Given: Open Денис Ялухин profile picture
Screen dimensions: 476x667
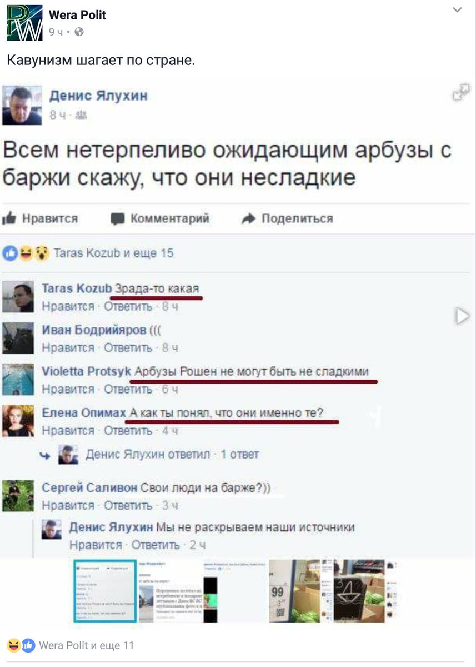Looking at the screenshot, I should pos(22,105).
